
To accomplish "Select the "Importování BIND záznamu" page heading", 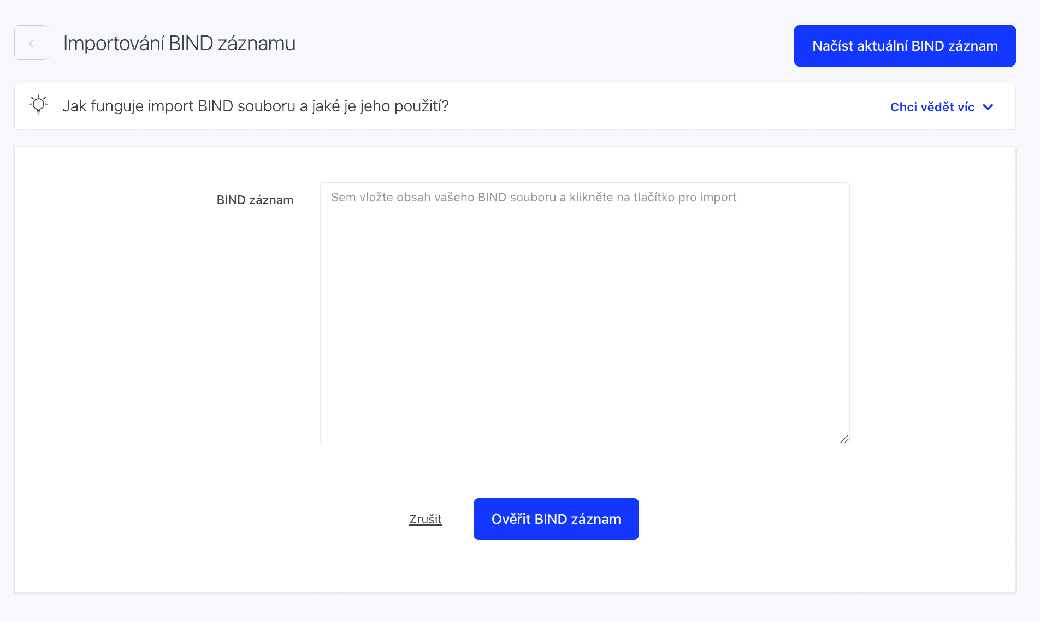I will (179, 43).
